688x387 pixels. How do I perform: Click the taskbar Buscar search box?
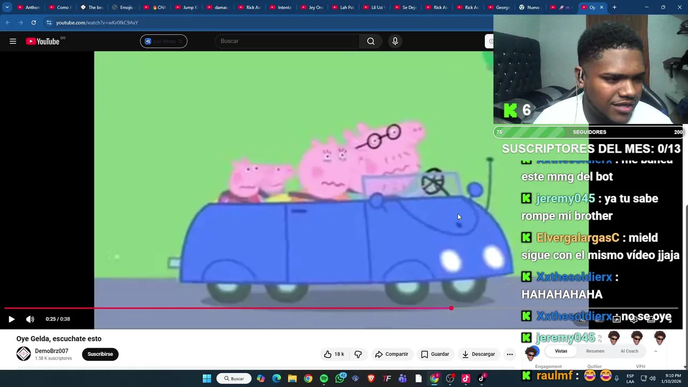(x=234, y=378)
